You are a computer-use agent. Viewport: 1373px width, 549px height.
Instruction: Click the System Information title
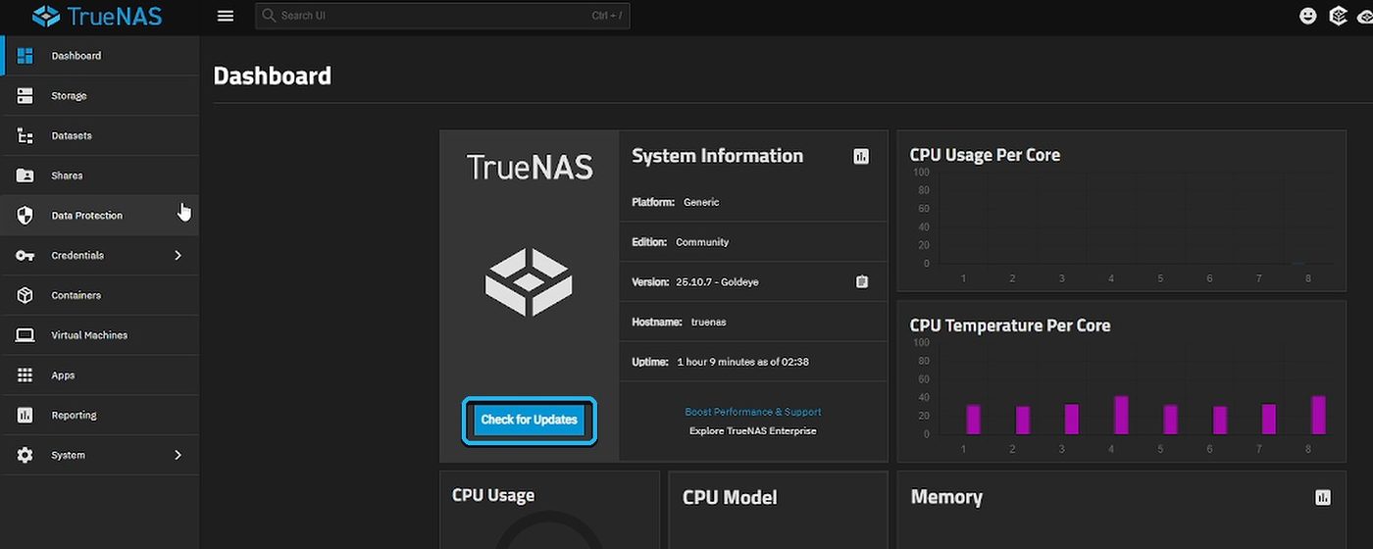coord(717,156)
